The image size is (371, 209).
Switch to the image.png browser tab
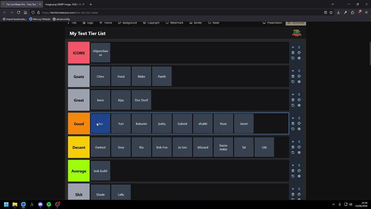[x=65, y=4]
